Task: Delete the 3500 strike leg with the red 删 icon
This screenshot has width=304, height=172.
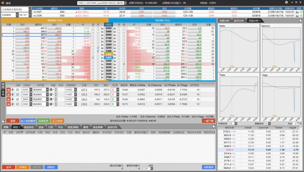Action: click(8, 104)
